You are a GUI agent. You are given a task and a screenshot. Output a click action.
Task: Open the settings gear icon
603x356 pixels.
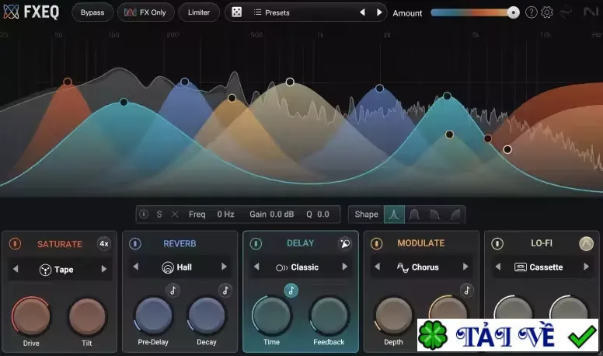(547, 12)
